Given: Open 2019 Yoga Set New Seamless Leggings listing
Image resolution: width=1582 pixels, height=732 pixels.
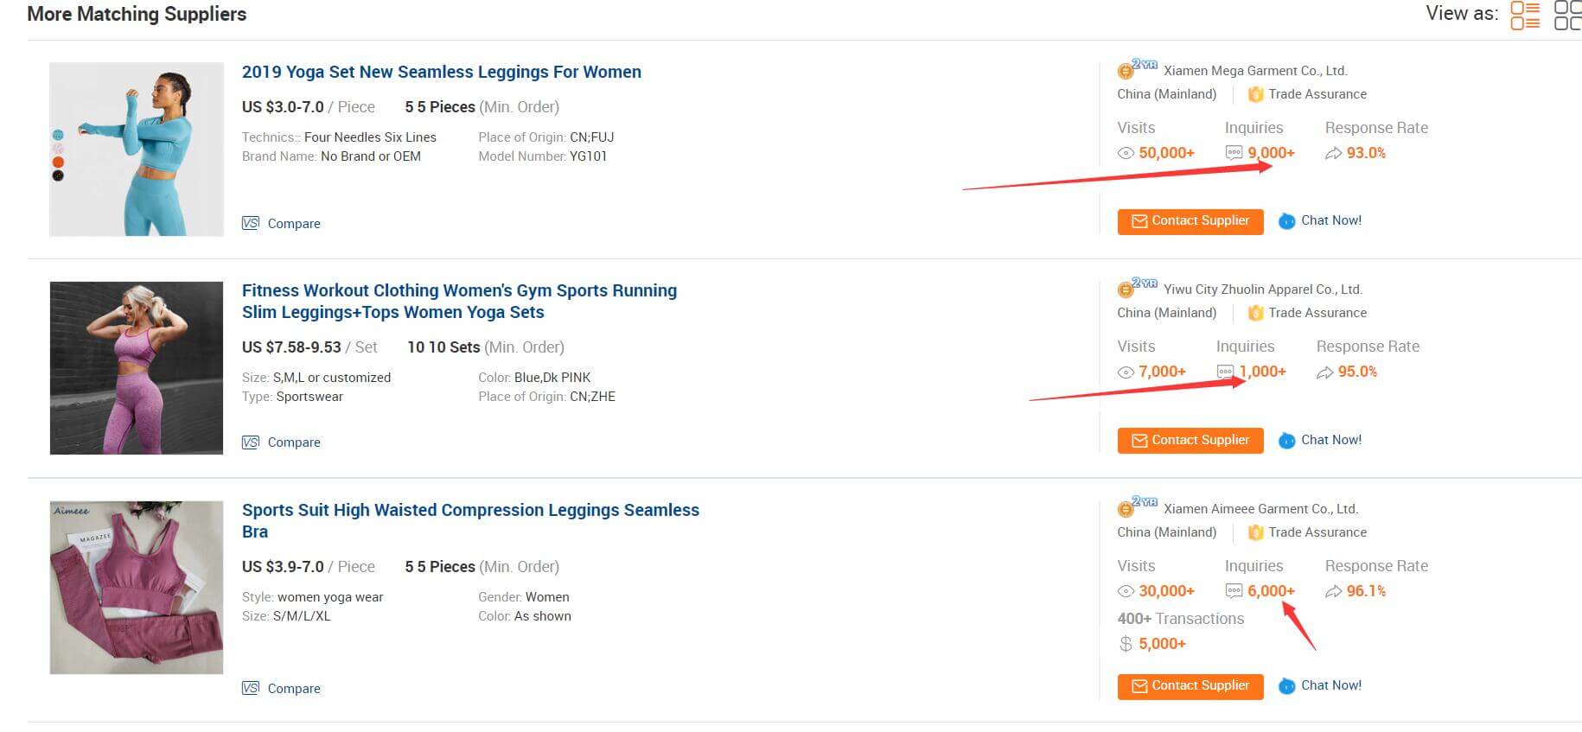Looking at the screenshot, I should point(441,72).
